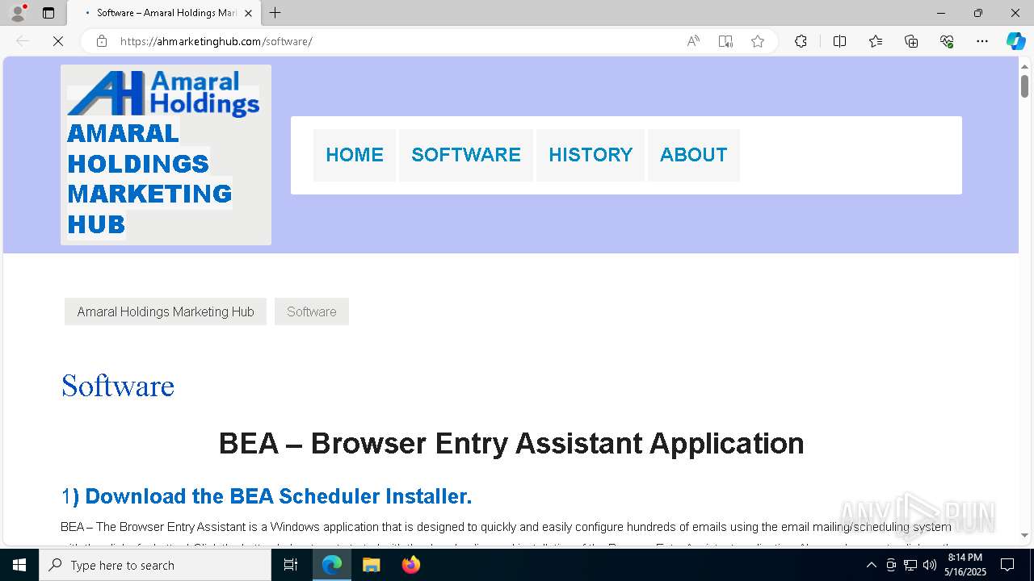Open Collections panel
1034x581 pixels.
point(911,41)
